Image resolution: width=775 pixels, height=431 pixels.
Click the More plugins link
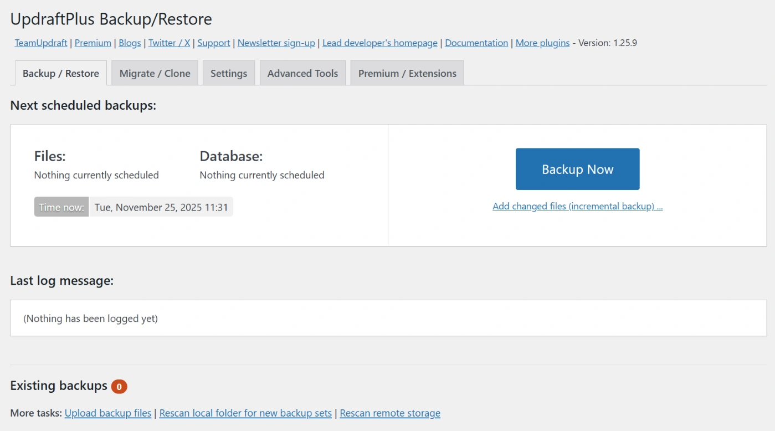pos(542,43)
